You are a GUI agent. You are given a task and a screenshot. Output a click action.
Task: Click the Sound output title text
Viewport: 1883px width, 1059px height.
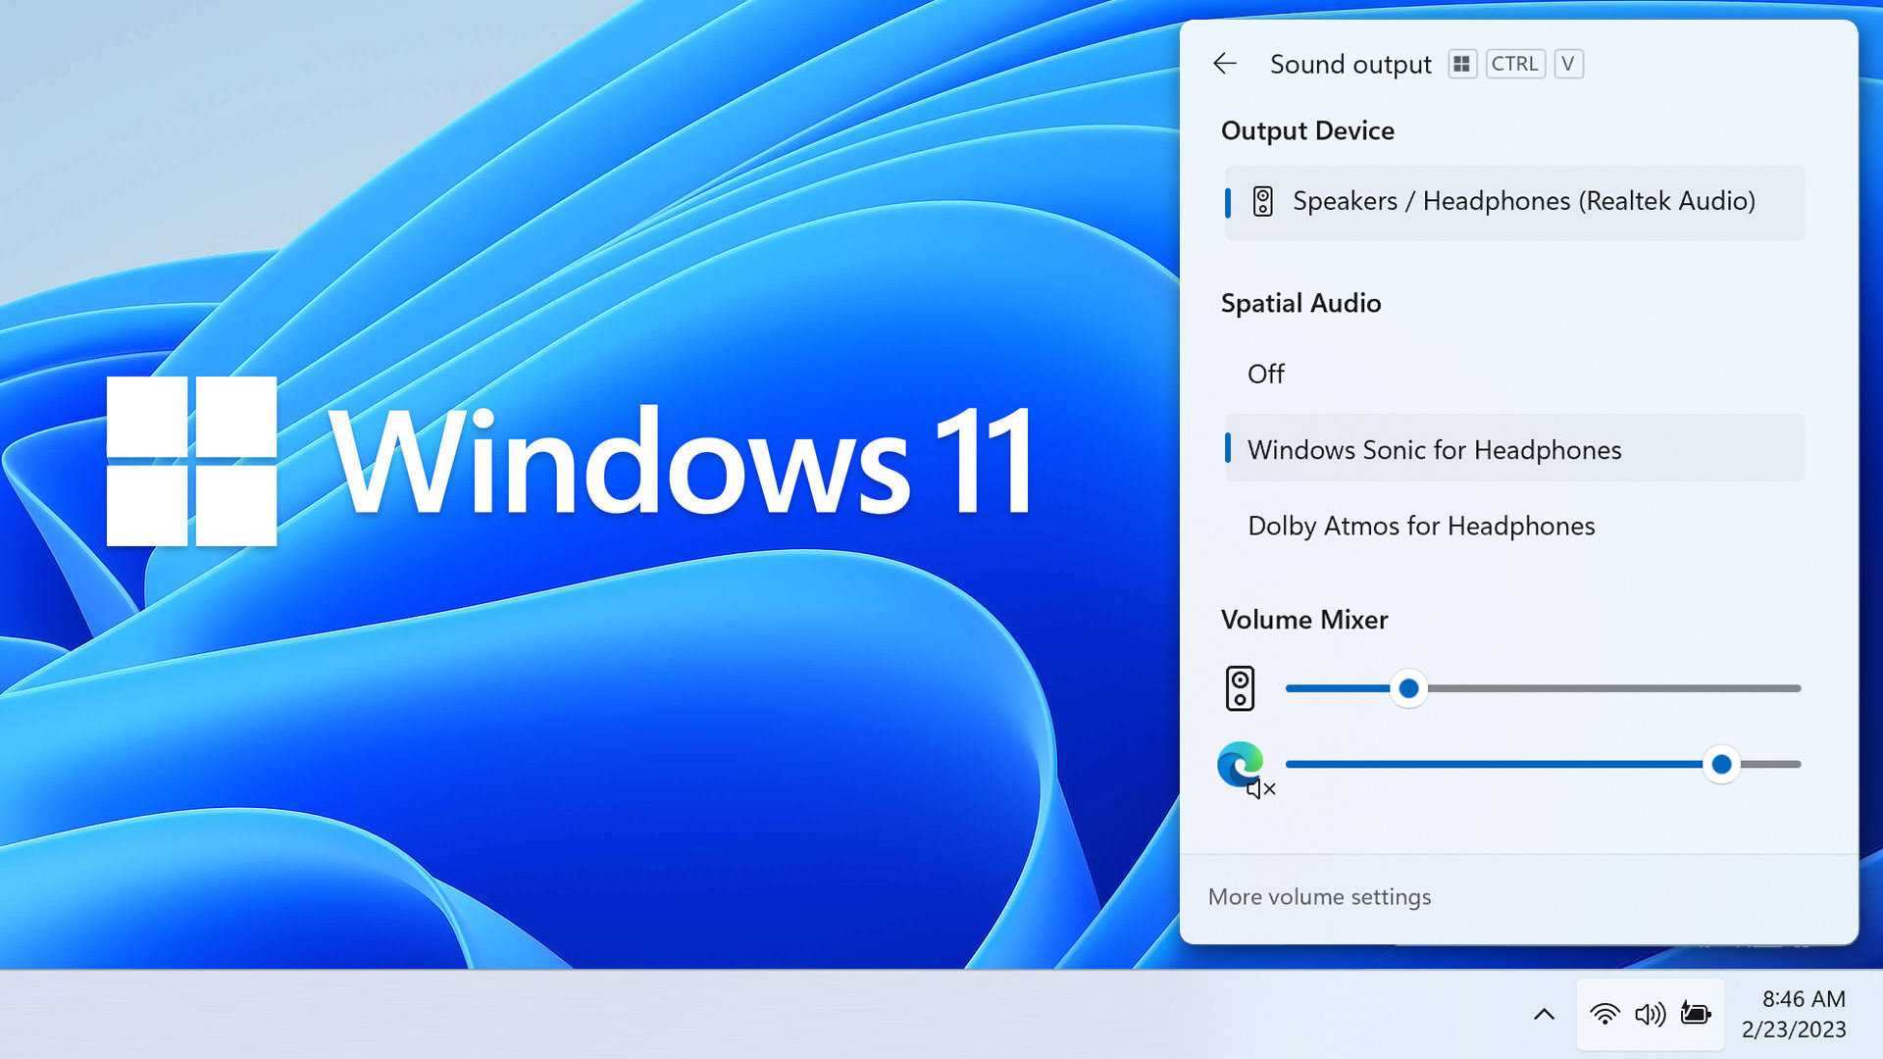point(1350,65)
